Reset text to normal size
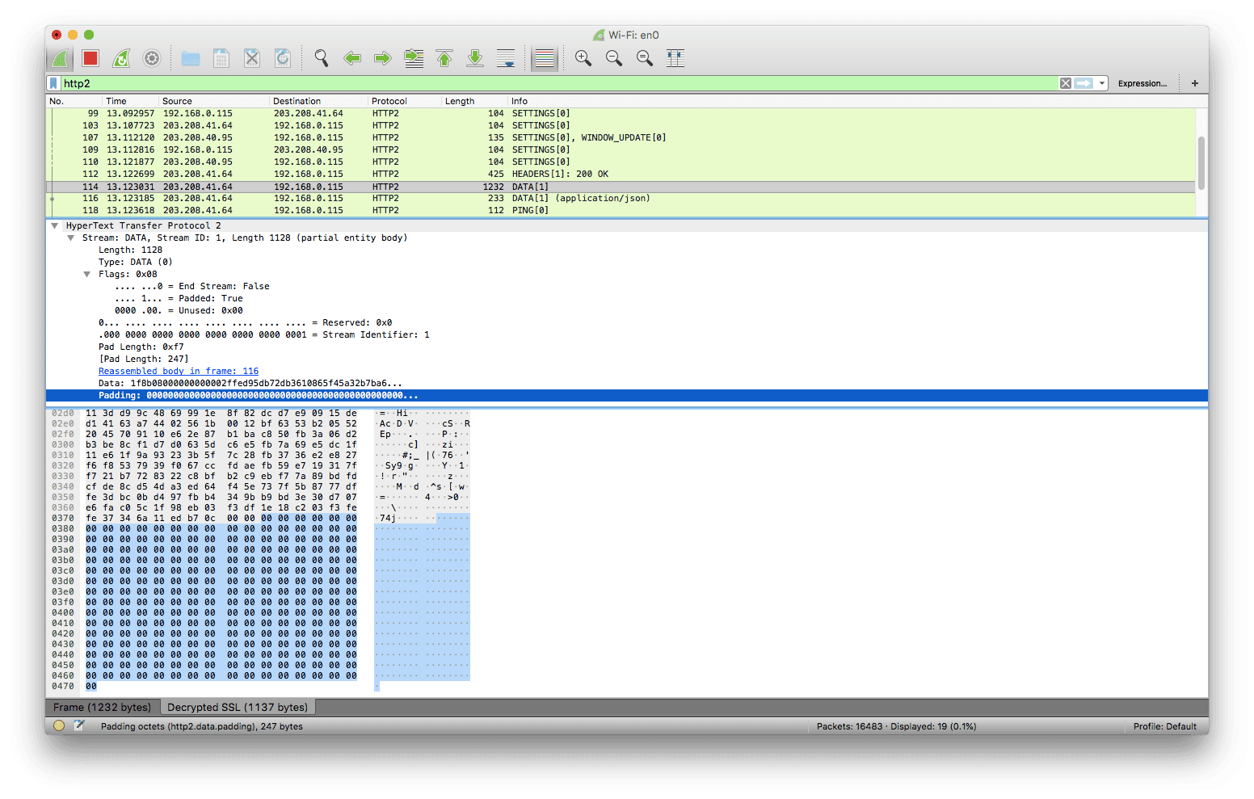 (645, 58)
